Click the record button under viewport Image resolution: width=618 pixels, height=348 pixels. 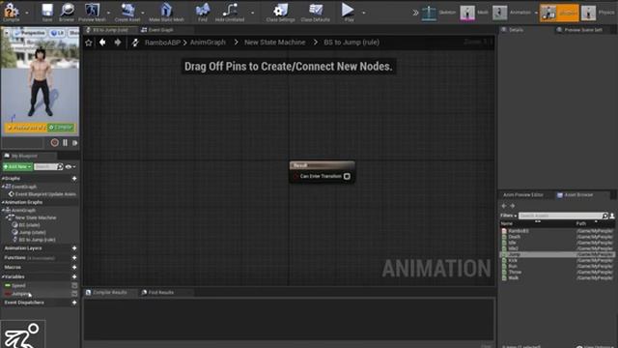click(x=55, y=142)
